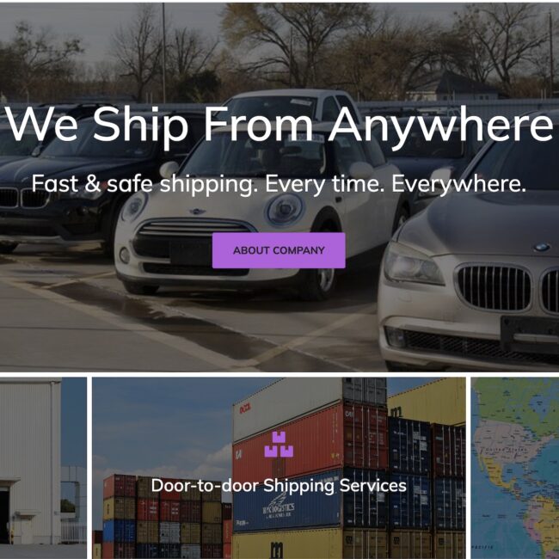The width and height of the screenshot is (559, 559).
Task: Click the purple stacked boxes icon
Action: point(279,445)
